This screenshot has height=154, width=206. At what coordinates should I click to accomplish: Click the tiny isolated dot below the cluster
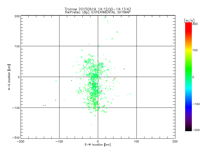[91, 124]
